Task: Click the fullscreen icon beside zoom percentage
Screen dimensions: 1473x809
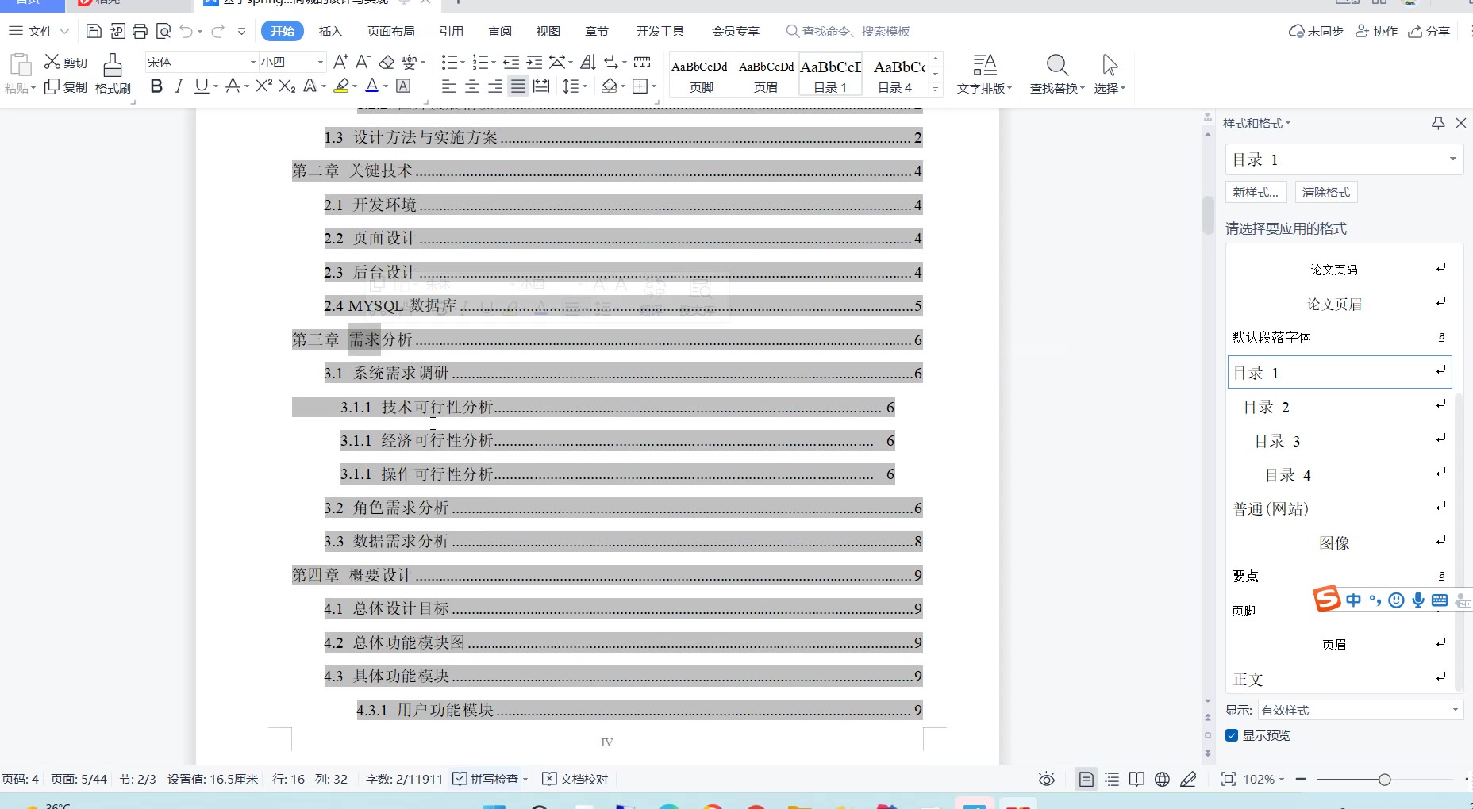Action: pos(1228,780)
